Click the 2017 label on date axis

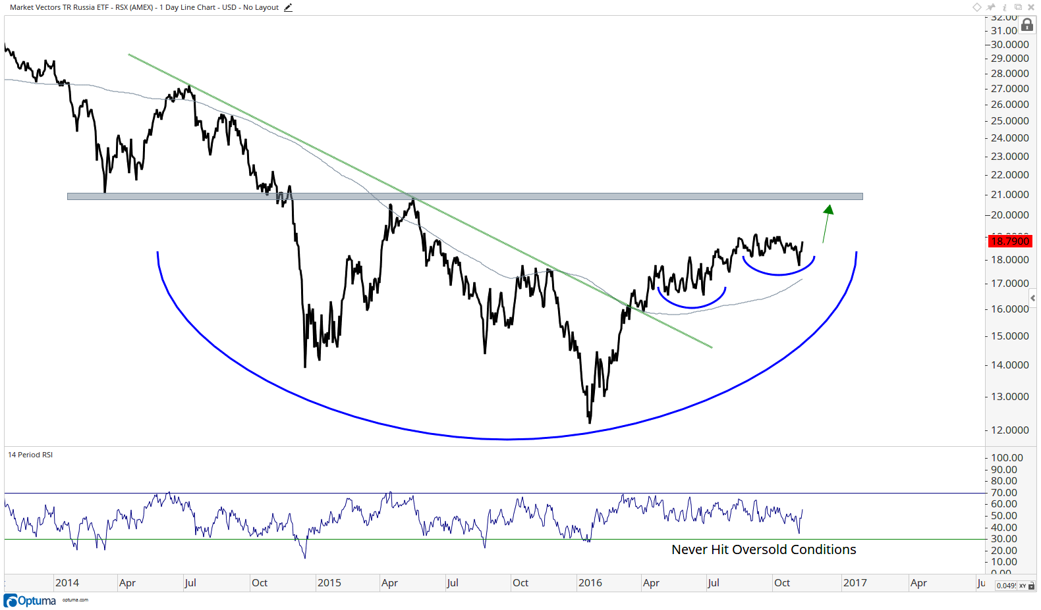pyautogui.click(x=855, y=583)
